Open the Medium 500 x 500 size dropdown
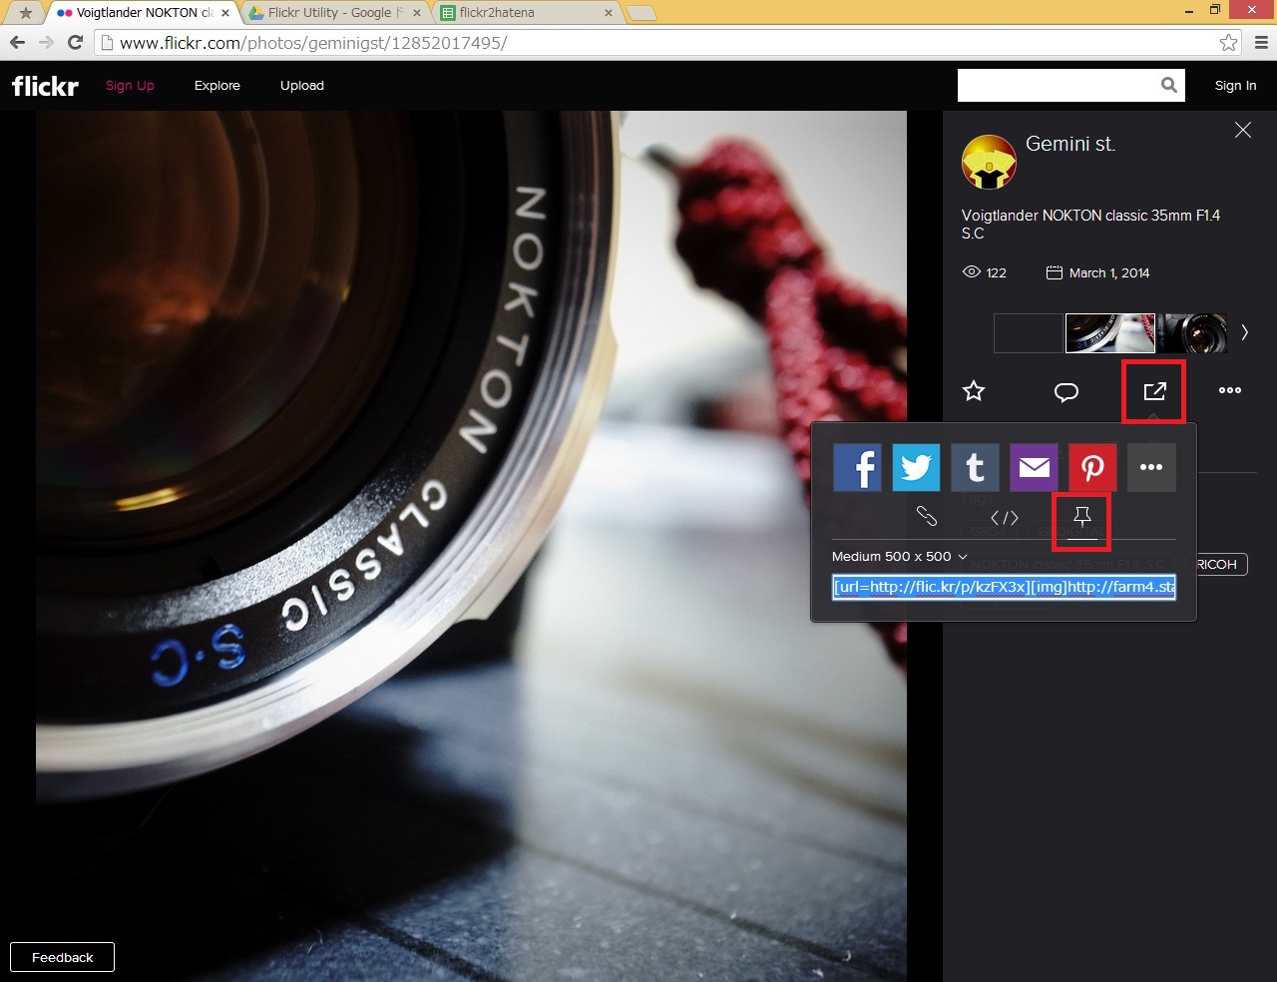 click(x=900, y=557)
